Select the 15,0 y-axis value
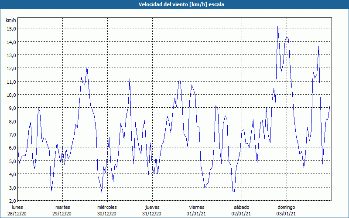Image resolution: width=349 pixels, height=218 pixels. (11, 28)
